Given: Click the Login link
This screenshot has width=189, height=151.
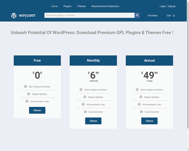Looking at the screenshot, I should click(163, 6).
